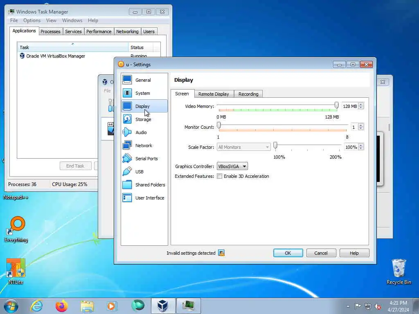Click the Task Manager taskbar button

pos(188,306)
